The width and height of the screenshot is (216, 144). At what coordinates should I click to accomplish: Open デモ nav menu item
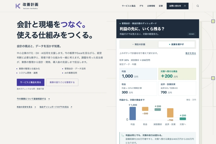(141, 6)
